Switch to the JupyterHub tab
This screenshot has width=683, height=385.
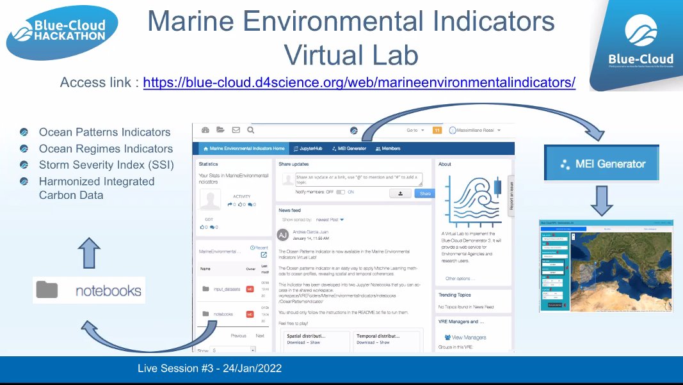(x=308, y=148)
